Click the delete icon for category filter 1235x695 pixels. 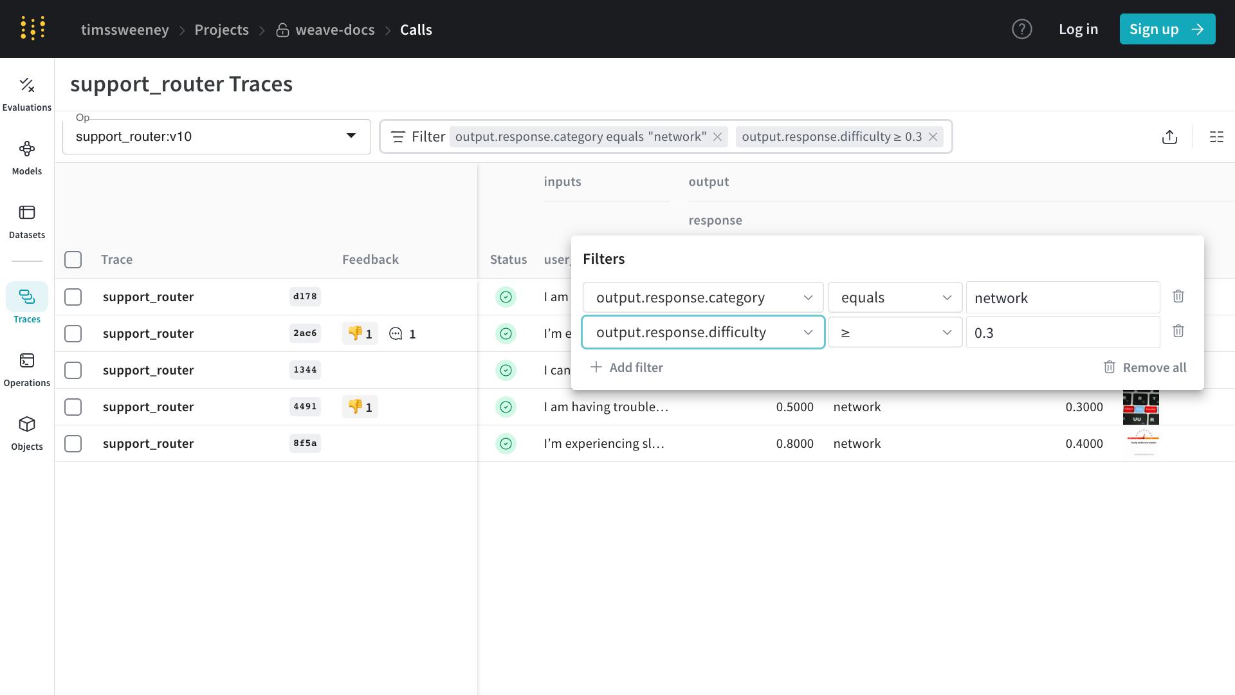click(x=1178, y=296)
